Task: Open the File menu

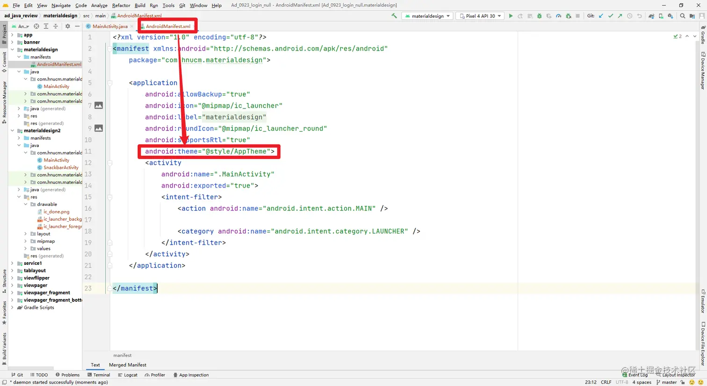Action: pyautogui.click(x=16, y=5)
